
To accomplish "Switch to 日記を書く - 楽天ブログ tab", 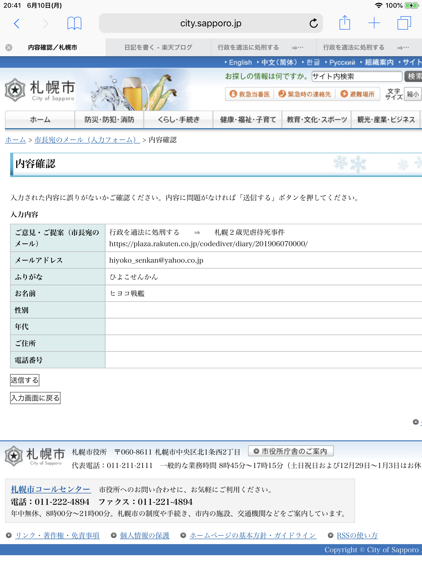I will pyautogui.click(x=158, y=47).
